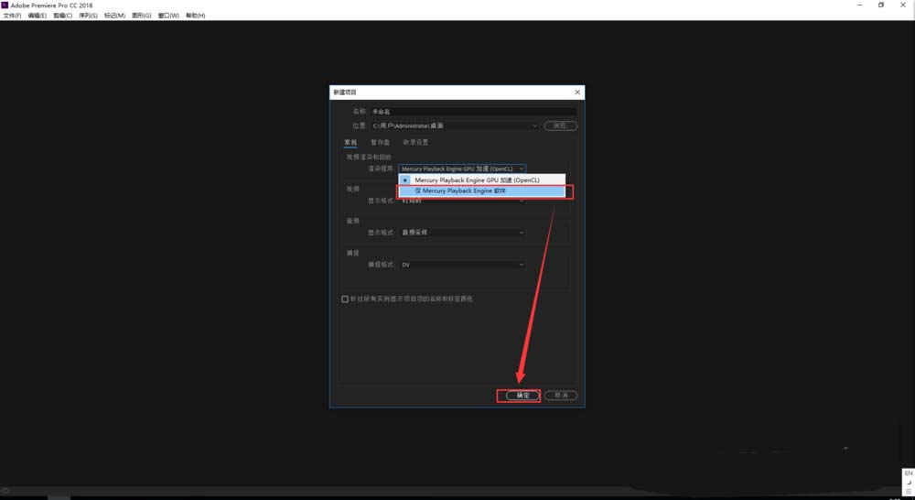The width and height of the screenshot is (915, 500).
Task: Switch to the 暂存盘 tab
Action: (380, 142)
